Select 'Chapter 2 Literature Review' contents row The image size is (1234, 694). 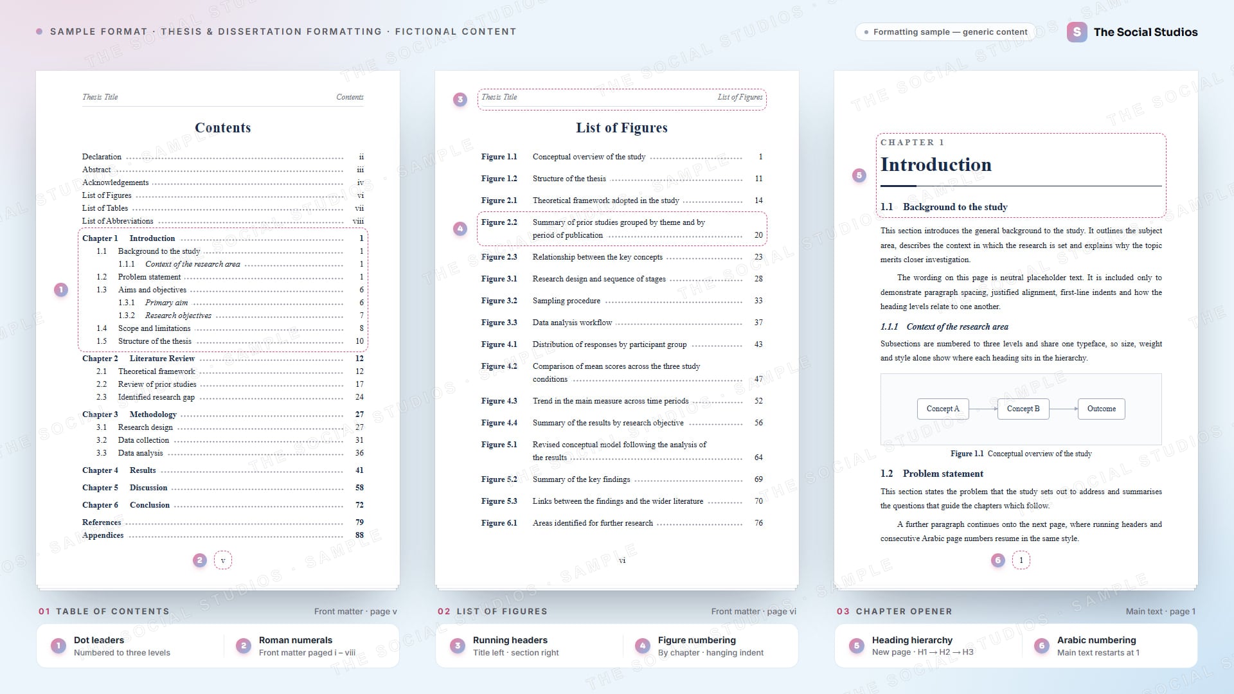coord(223,359)
